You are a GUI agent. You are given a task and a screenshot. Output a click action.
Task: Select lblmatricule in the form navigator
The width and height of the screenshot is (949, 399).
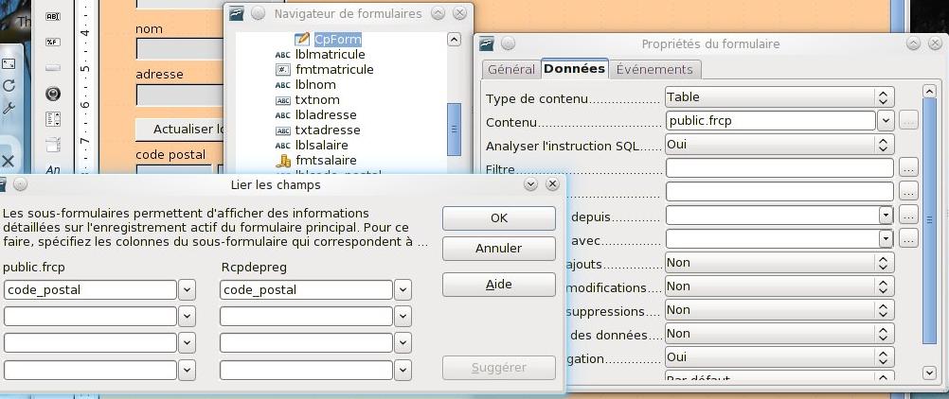pos(330,55)
